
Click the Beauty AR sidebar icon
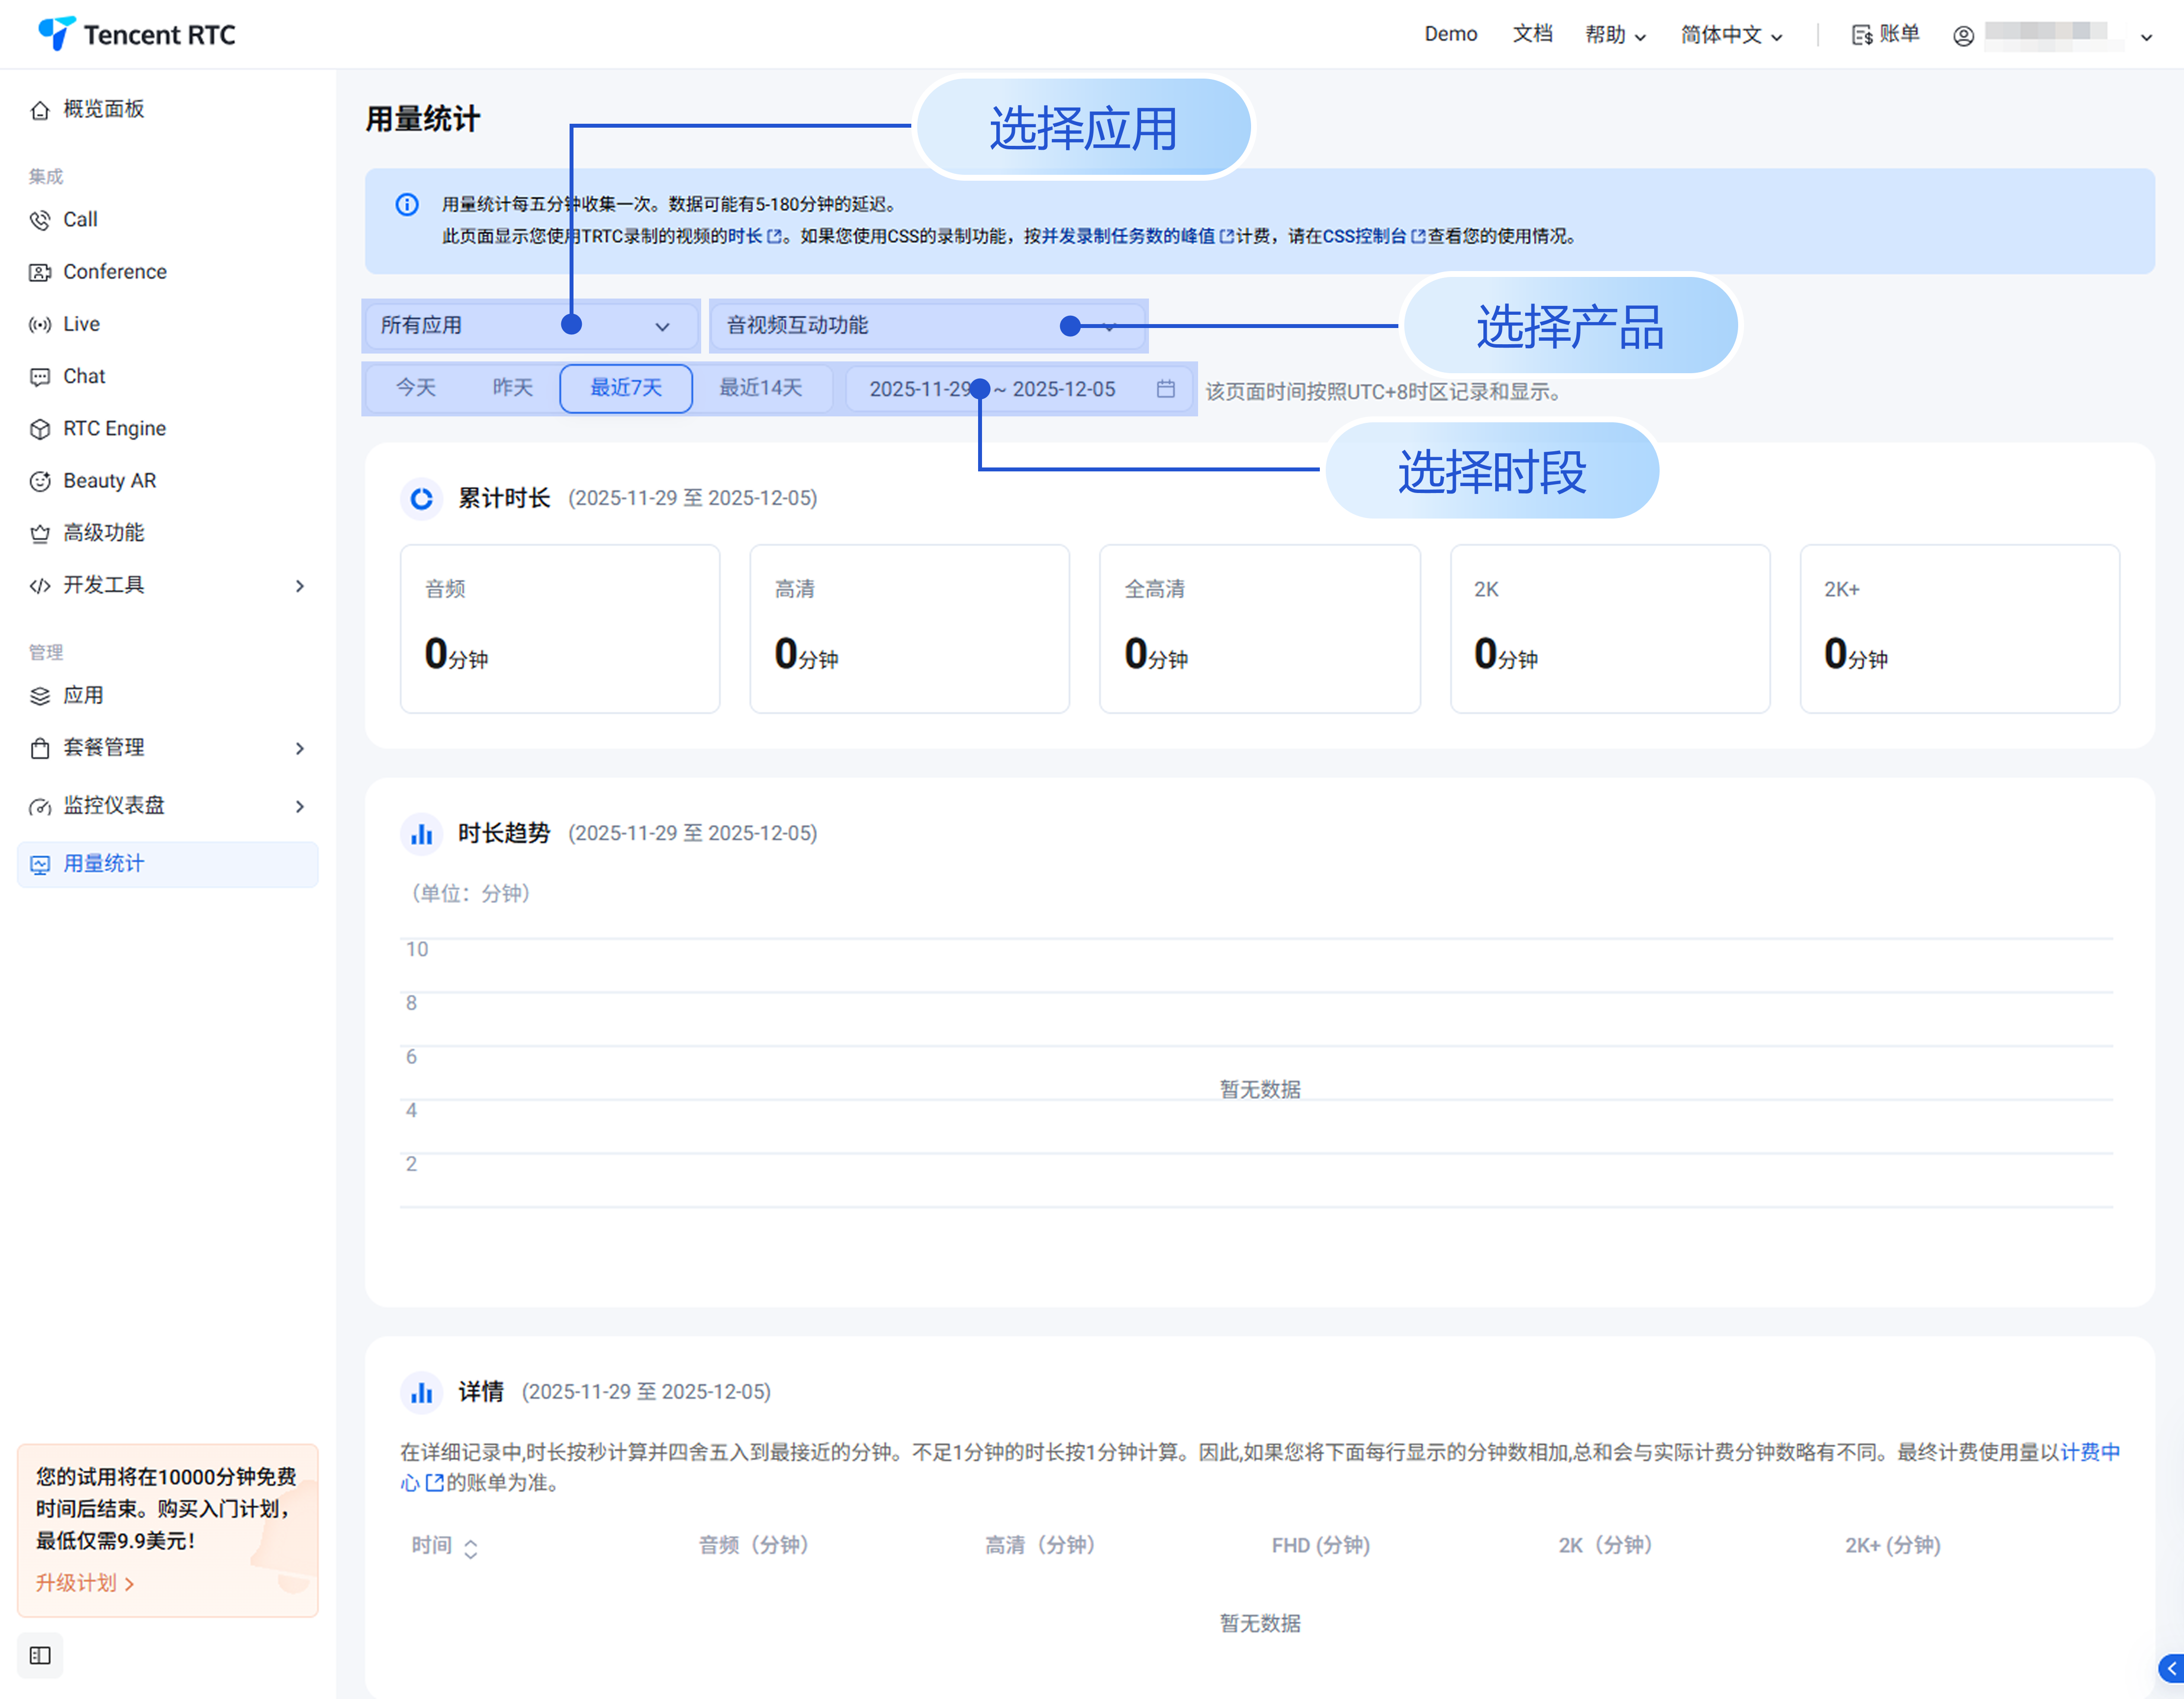point(40,481)
